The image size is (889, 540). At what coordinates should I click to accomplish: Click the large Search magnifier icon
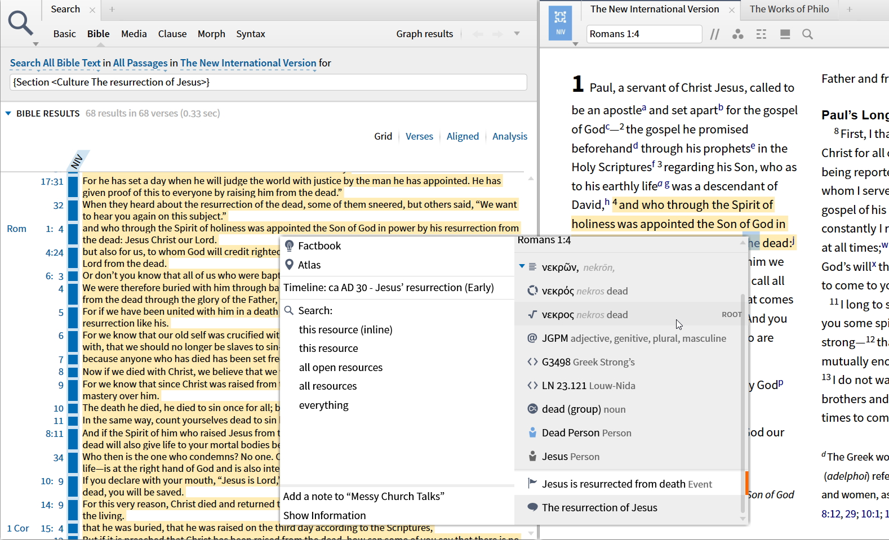point(20,23)
